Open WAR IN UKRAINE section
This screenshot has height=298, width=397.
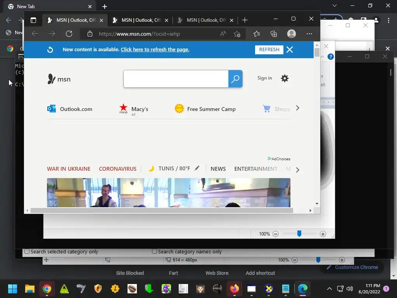click(69, 169)
